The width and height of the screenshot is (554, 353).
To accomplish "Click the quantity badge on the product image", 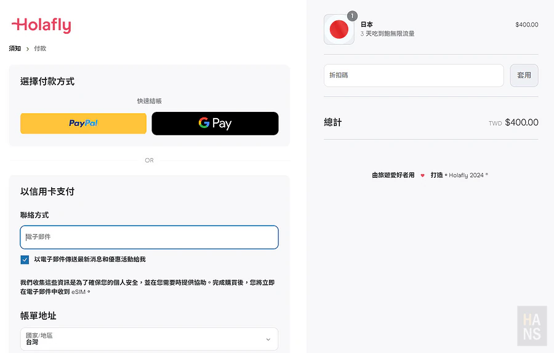I will pyautogui.click(x=352, y=16).
